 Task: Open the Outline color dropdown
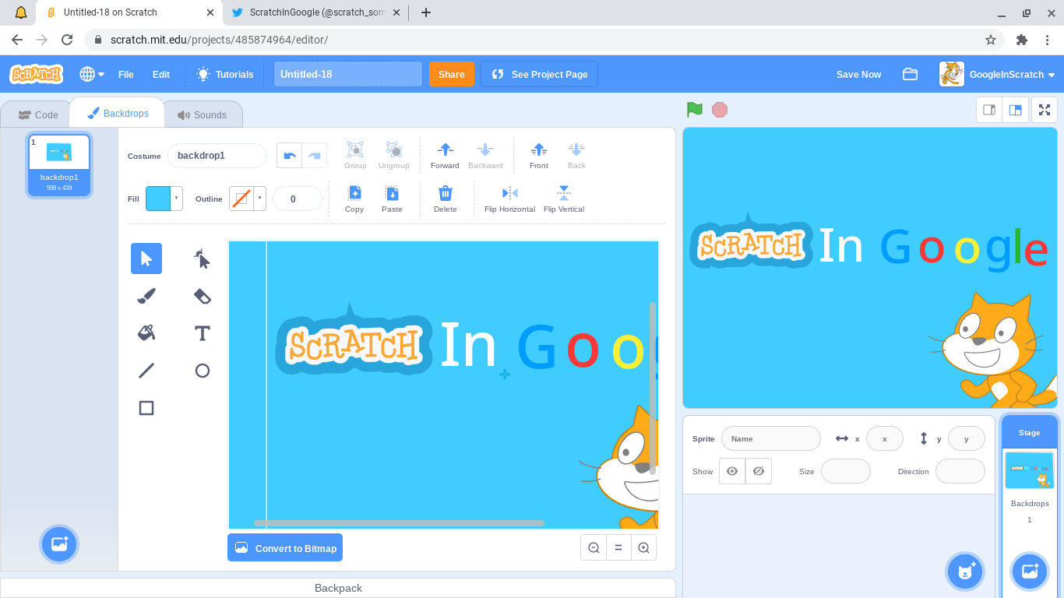(x=259, y=199)
